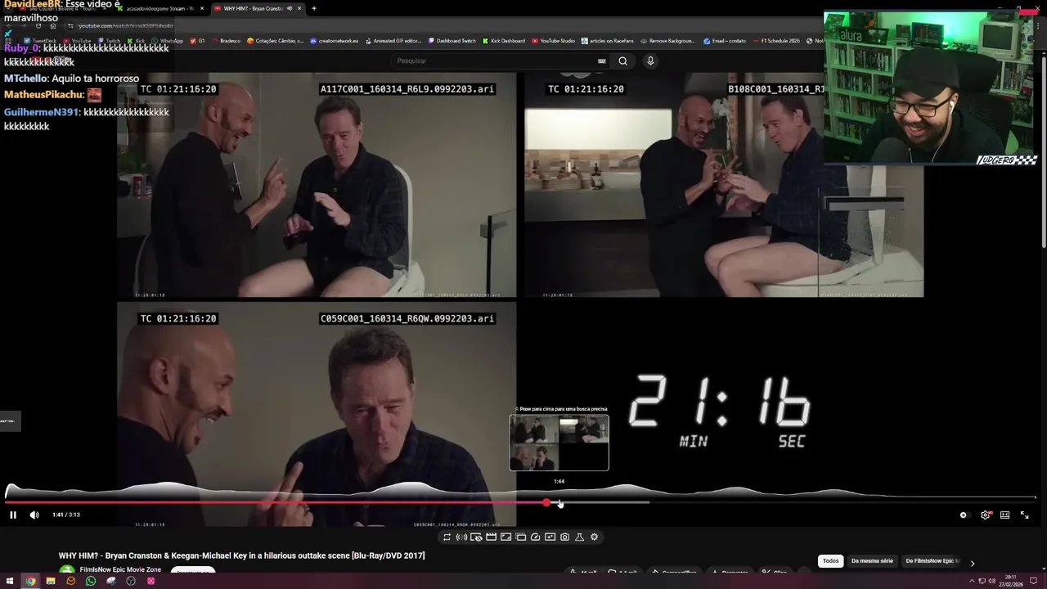Open the WhatsApp bookmark
The height and width of the screenshot is (589, 1047).
pyautogui.click(x=168, y=41)
